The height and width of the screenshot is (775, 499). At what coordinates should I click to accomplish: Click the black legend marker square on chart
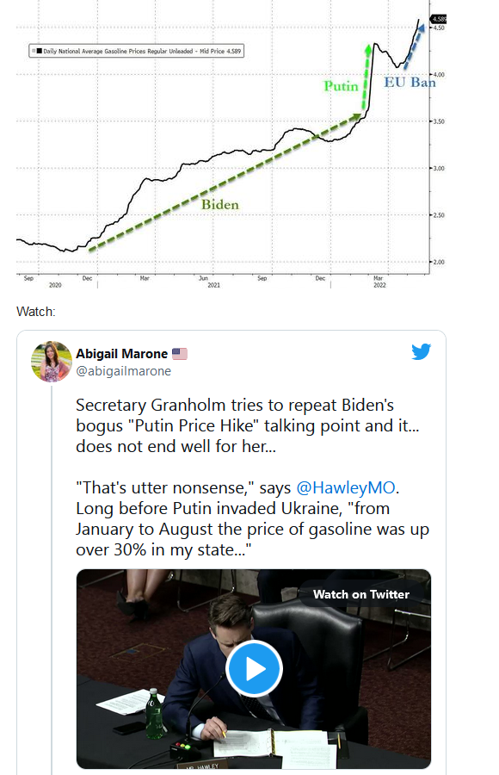click(39, 51)
